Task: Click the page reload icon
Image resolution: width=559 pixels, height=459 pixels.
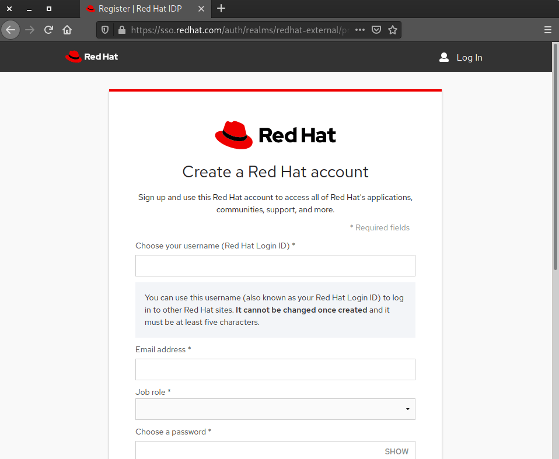Action: pyautogui.click(x=48, y=30)
